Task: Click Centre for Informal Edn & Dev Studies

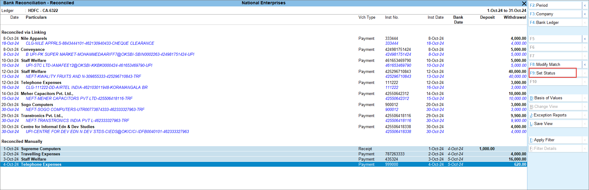Action: 58,127
